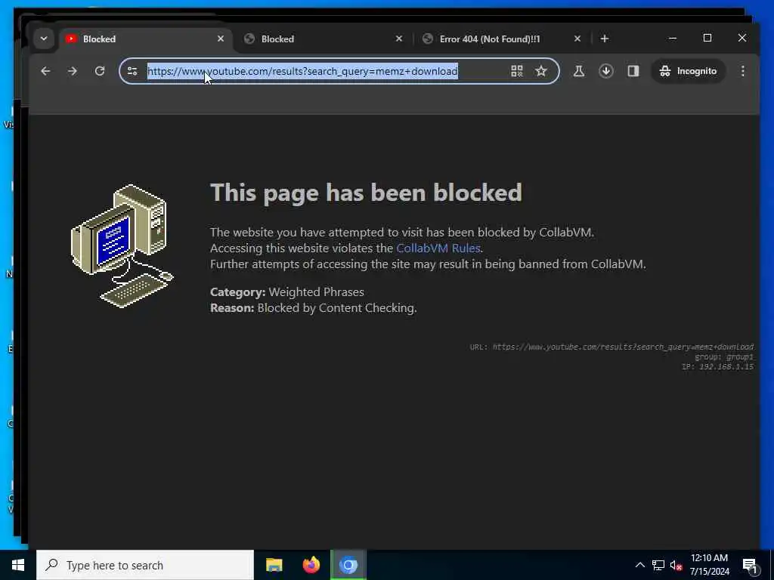The width and height of the screenshot is (774, 580).
Task: Close the second Blocked tab
Action: coord(399,39)
